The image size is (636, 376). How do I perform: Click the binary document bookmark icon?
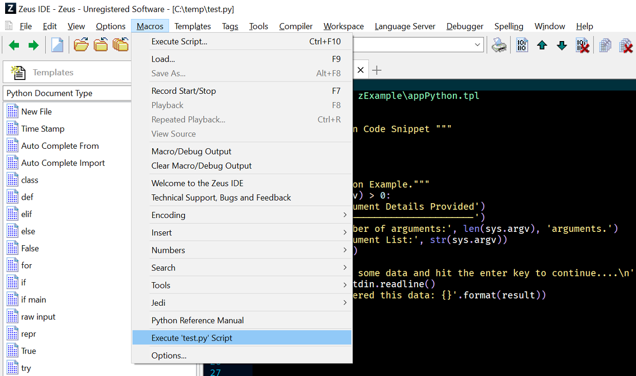(522, 45)
